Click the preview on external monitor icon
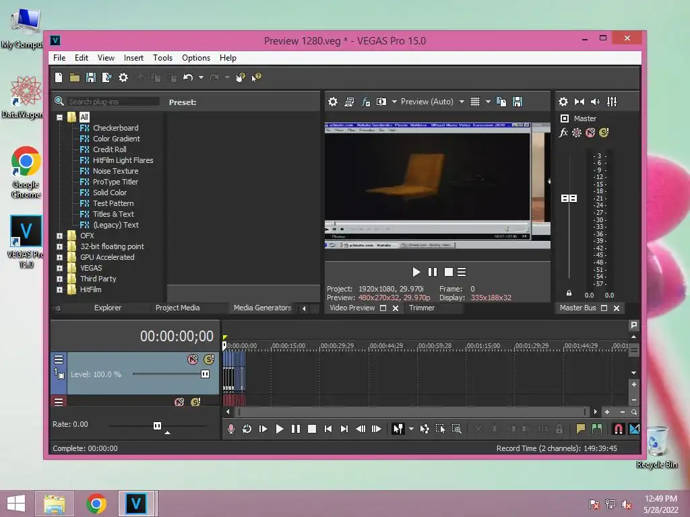The height and width of the screenshot is (517, 690). pos(349,102)
